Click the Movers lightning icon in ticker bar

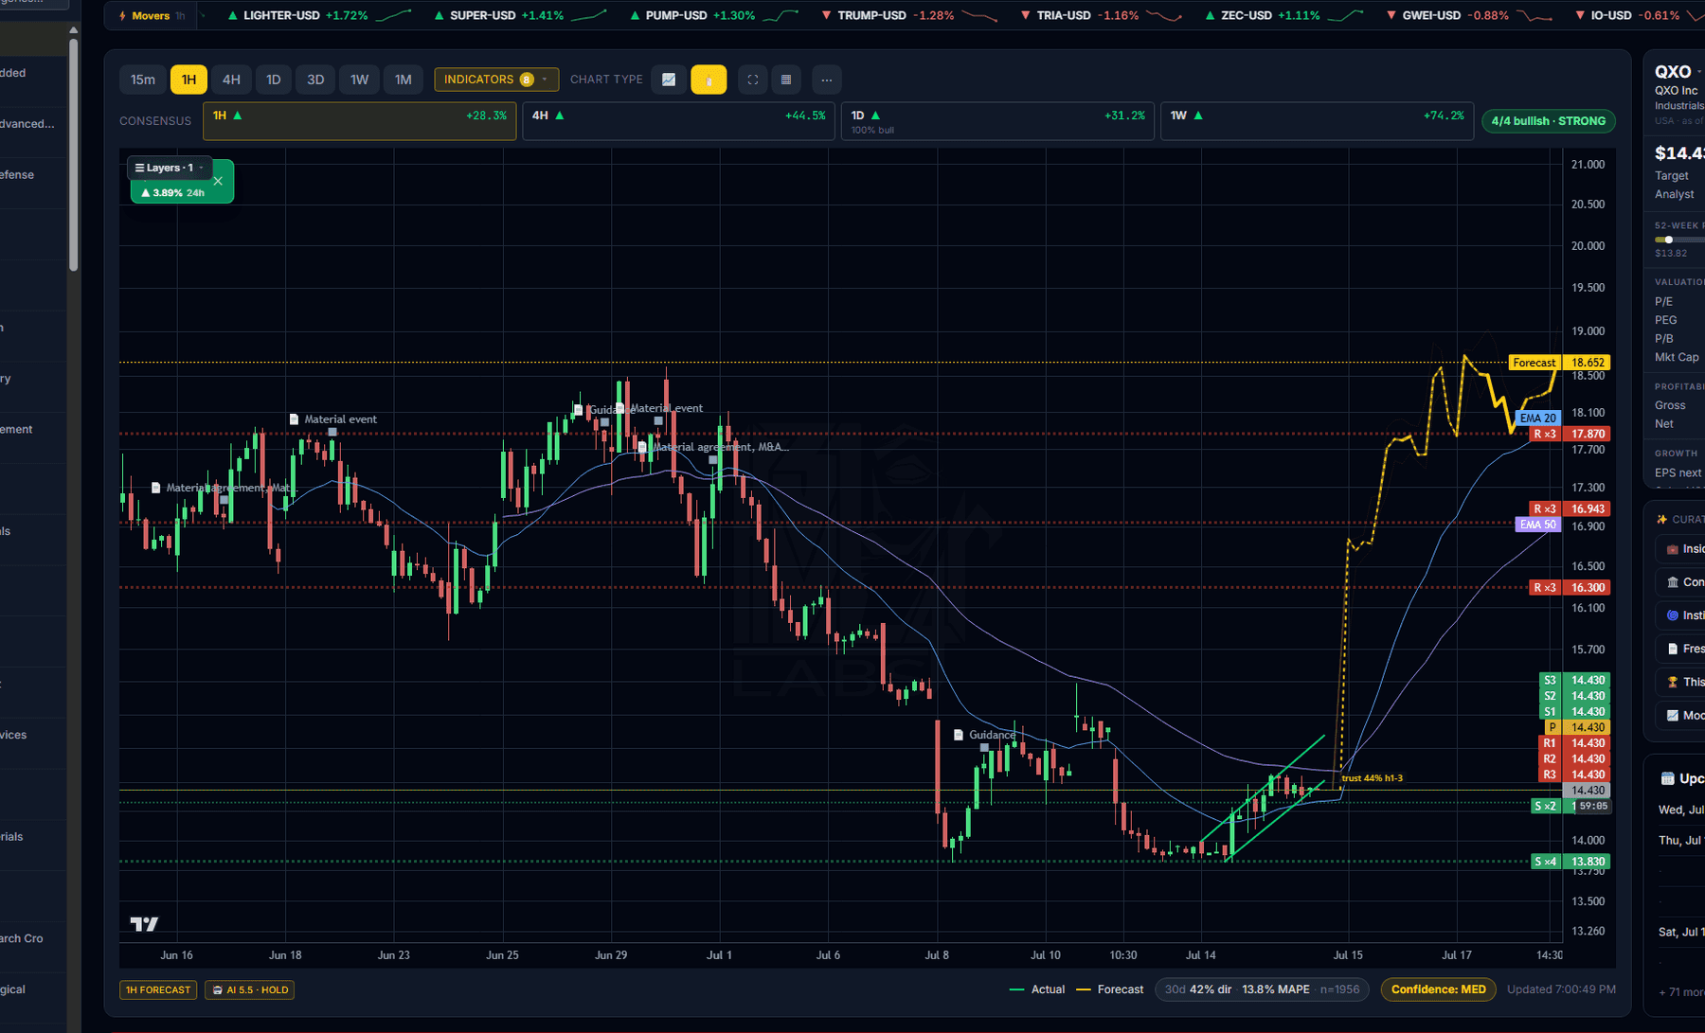(122, 16)
